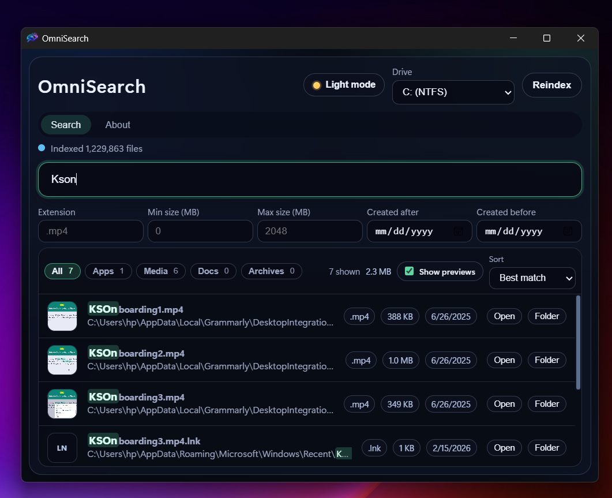Switch to the About tab
612x498 pixels.
[118, 125]
